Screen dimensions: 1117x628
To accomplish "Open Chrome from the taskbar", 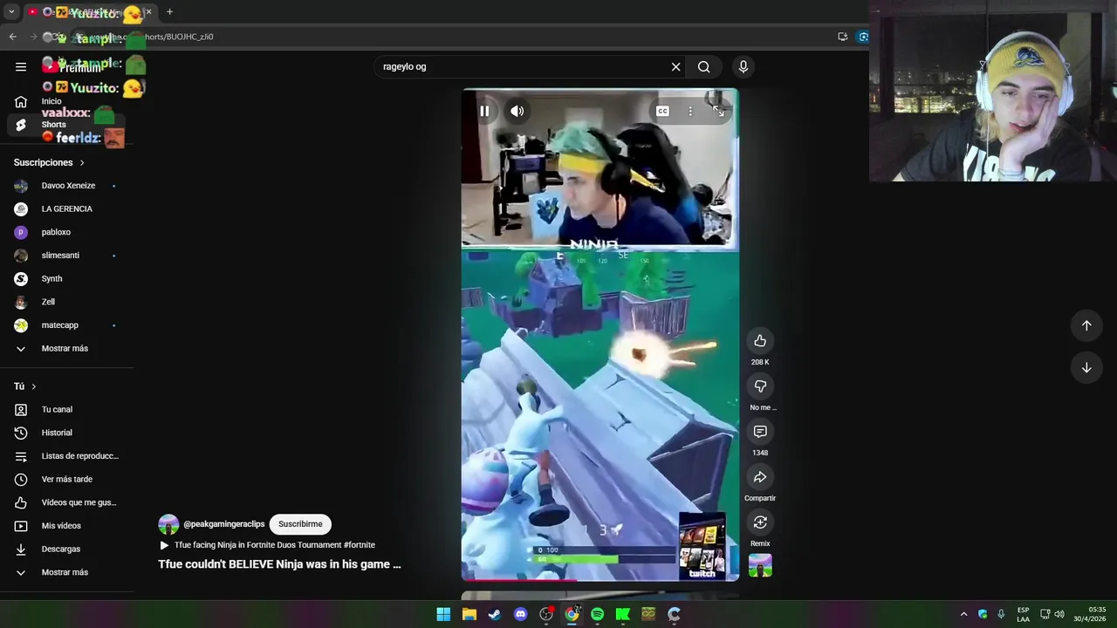I will click(572, 614).
